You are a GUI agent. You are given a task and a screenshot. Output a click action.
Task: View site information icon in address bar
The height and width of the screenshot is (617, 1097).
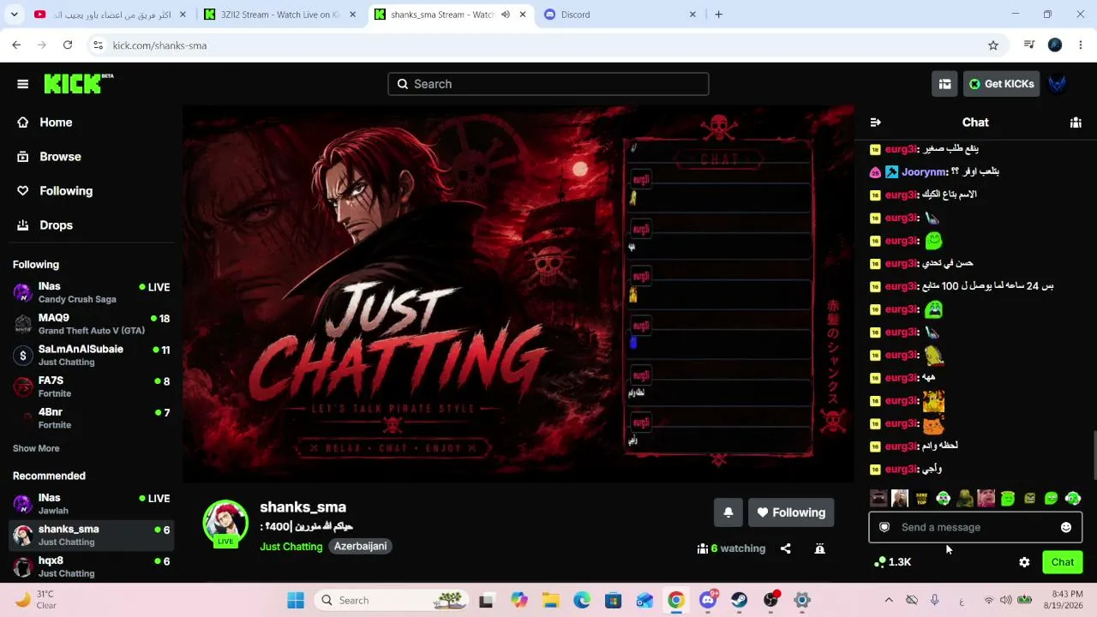(98, 45)
